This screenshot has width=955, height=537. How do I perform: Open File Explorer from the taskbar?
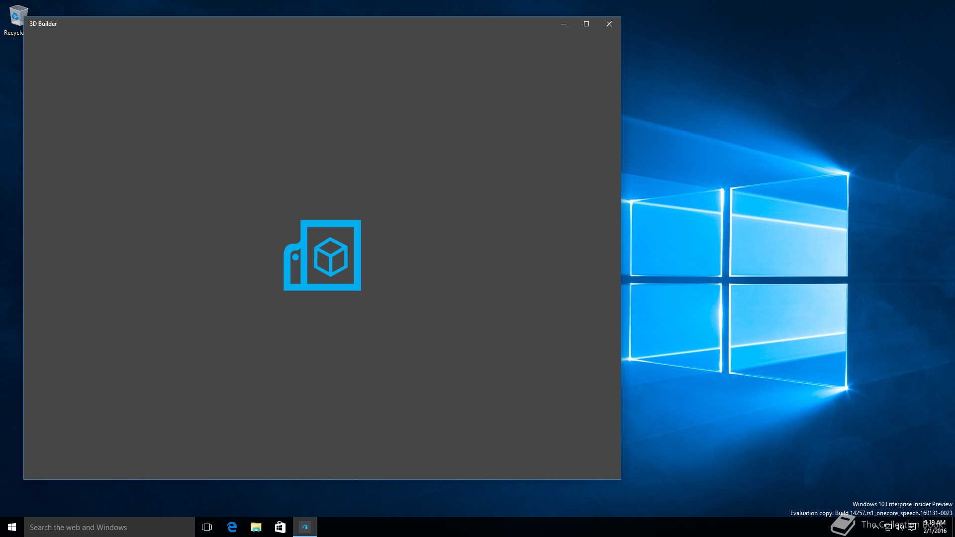[x=256, y=527]
